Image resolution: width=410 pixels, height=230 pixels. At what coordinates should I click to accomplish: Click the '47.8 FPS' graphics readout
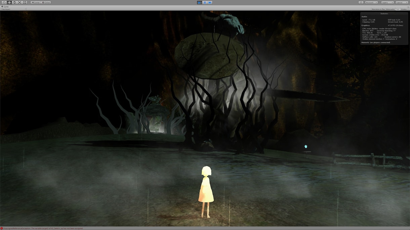point(396,25)
